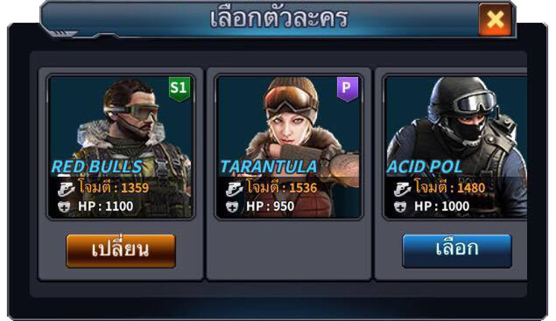Click the S1 green badge on Red Bulls
The height and width of the screenshot is (321, 556).
click(179, 89)
